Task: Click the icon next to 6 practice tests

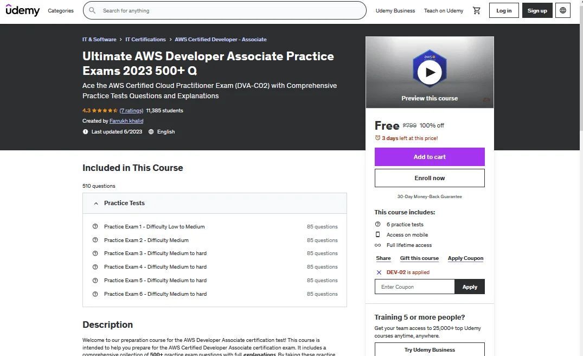Action: click(378, 224)
